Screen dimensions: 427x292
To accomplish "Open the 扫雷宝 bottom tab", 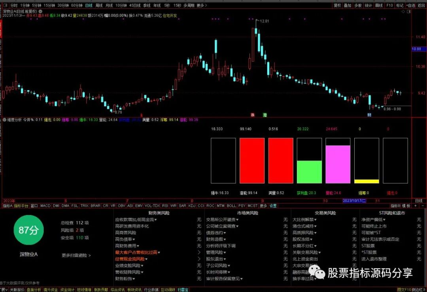I will point(183,290).
